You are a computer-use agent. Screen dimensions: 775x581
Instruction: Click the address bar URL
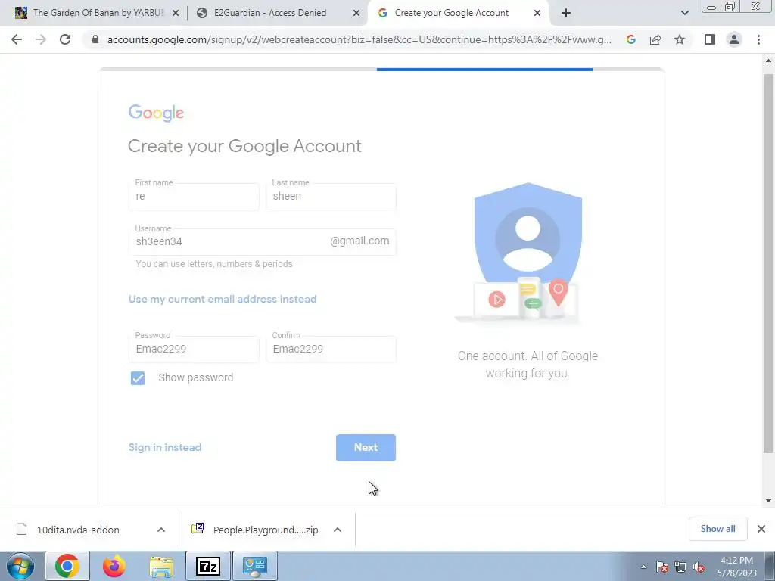359,39
